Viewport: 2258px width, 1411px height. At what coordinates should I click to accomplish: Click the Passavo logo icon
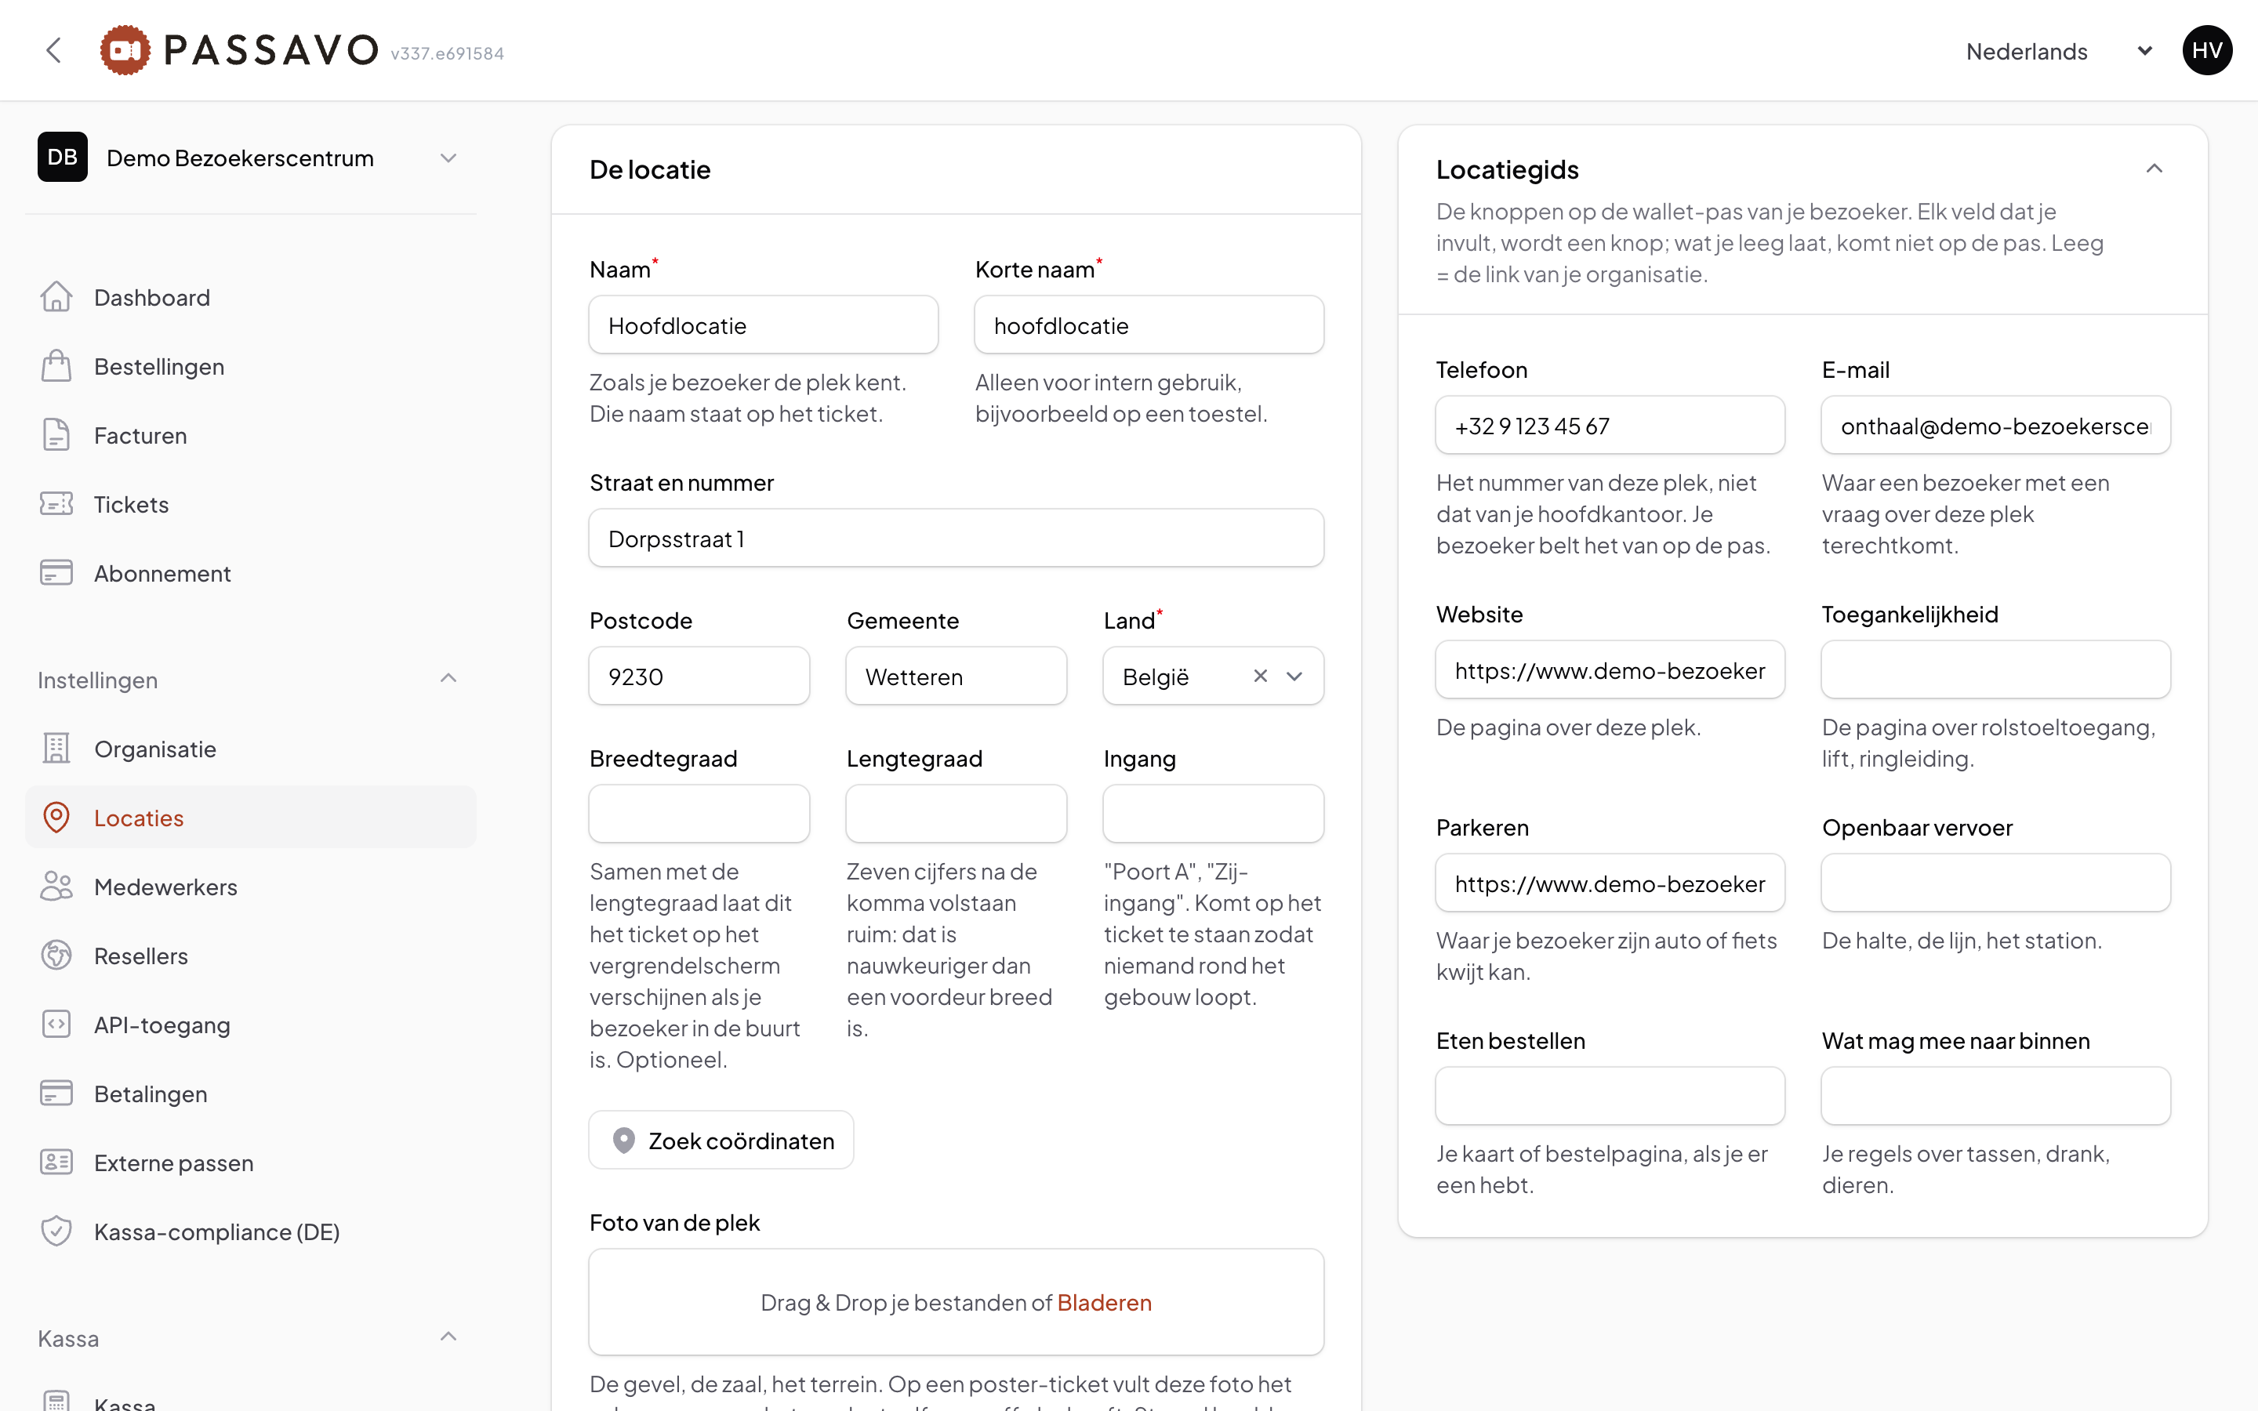(x=125, y=50)
